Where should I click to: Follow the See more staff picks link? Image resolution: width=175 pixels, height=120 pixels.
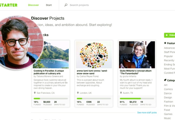pyautogui.click(x=147, y=112)
